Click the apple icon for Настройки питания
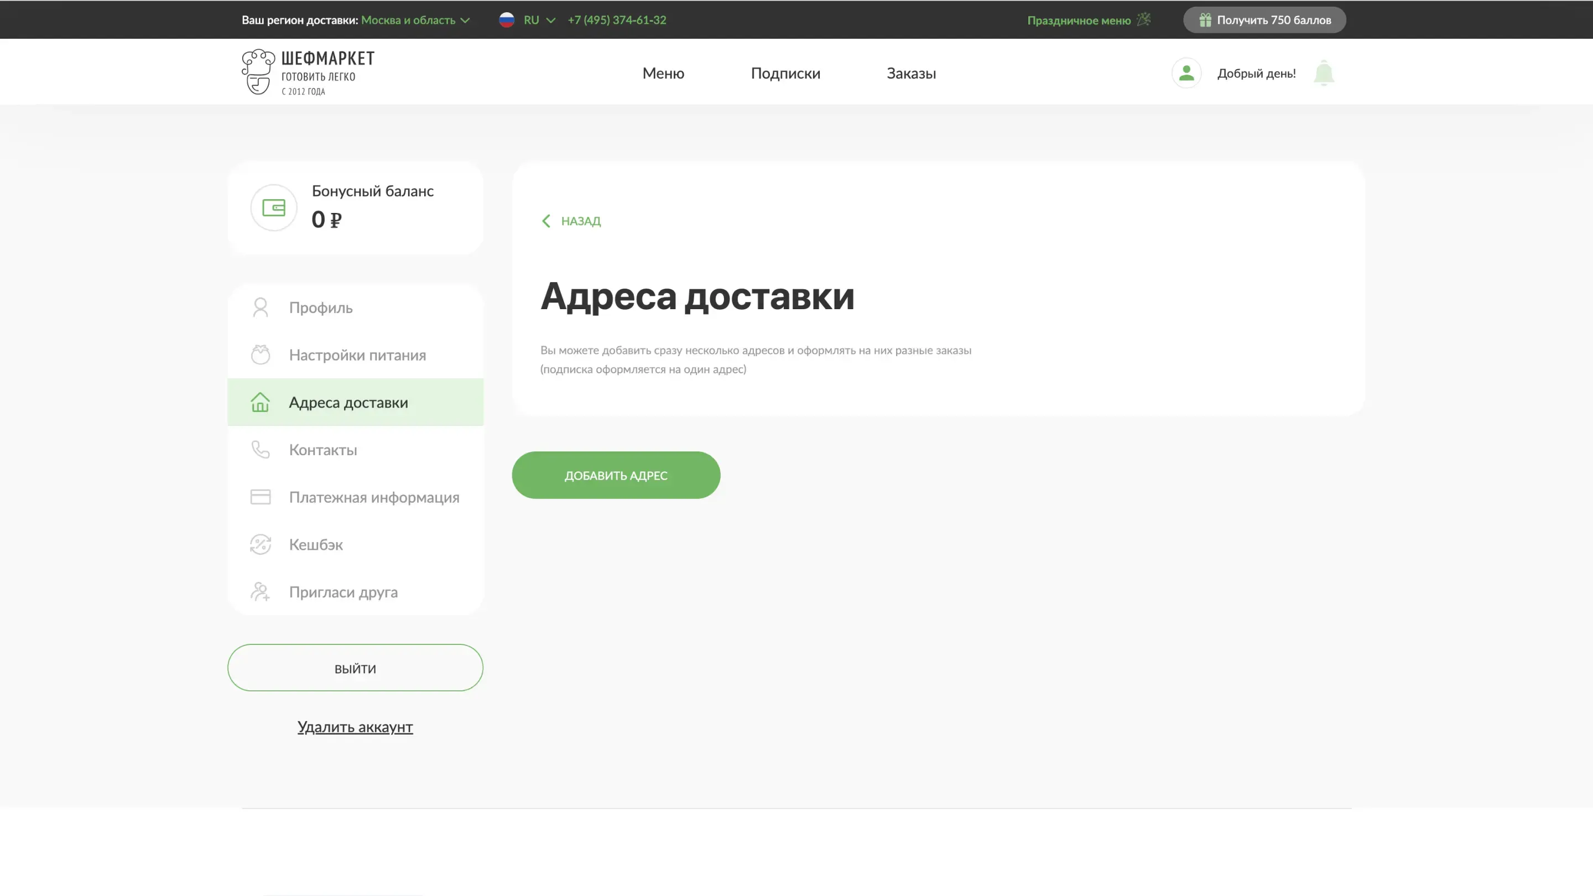The image size is (1593, 896). pos(260,355)
